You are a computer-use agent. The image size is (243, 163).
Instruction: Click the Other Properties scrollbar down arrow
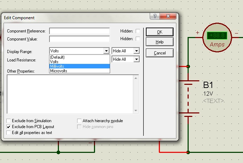pyautogui.click(x=136, y=111)
